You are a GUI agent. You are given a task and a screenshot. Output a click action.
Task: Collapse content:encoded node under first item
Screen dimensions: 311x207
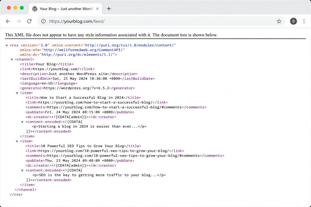click(22, 122)
